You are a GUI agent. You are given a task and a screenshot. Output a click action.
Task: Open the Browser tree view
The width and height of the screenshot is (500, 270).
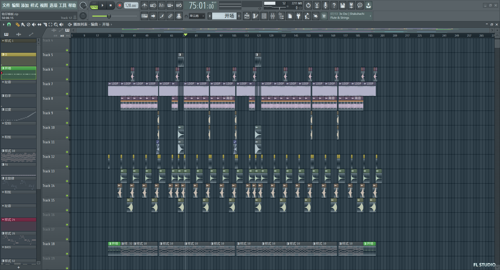pos(281,16)
